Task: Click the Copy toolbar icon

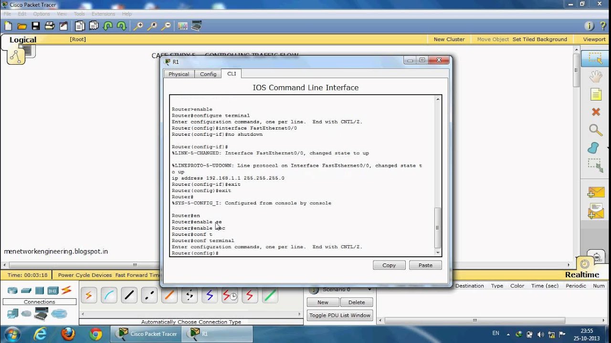Action: [x=79, y=26]
